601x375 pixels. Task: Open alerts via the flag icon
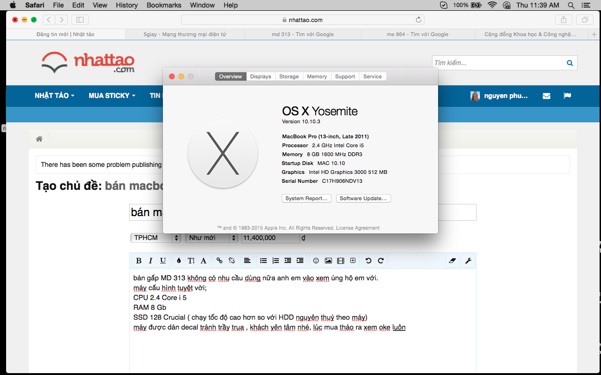point(567,96)
